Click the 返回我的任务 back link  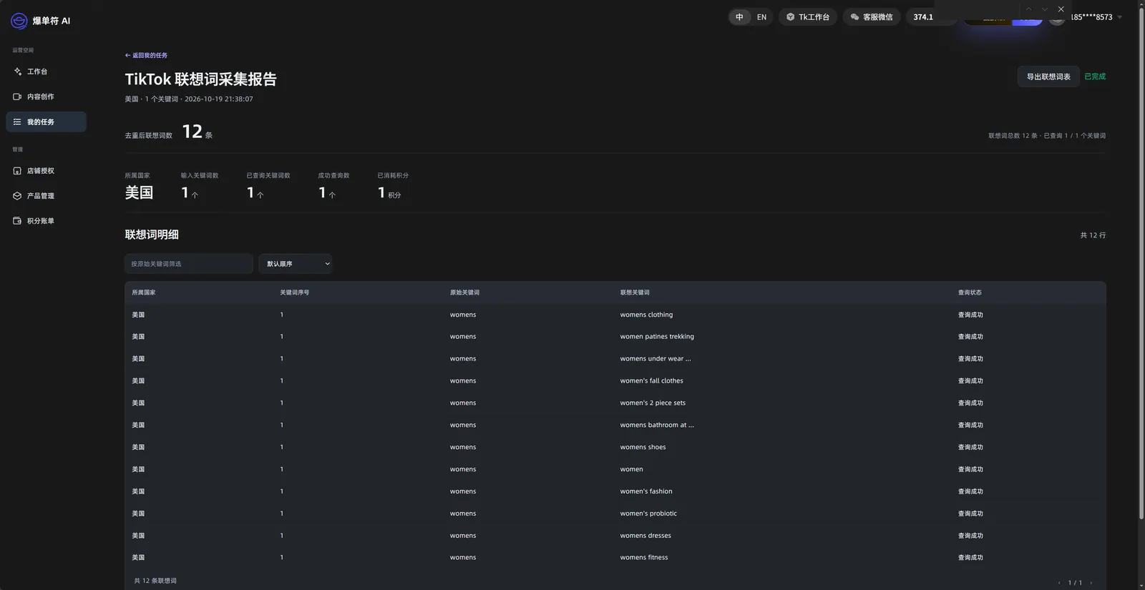point(146,55)
